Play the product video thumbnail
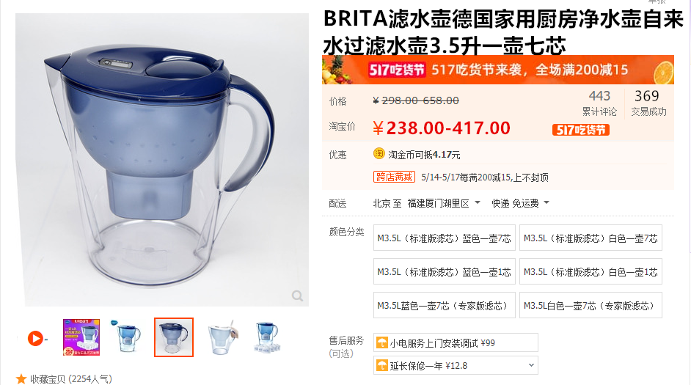691x385 pixels. click(35, 338)
